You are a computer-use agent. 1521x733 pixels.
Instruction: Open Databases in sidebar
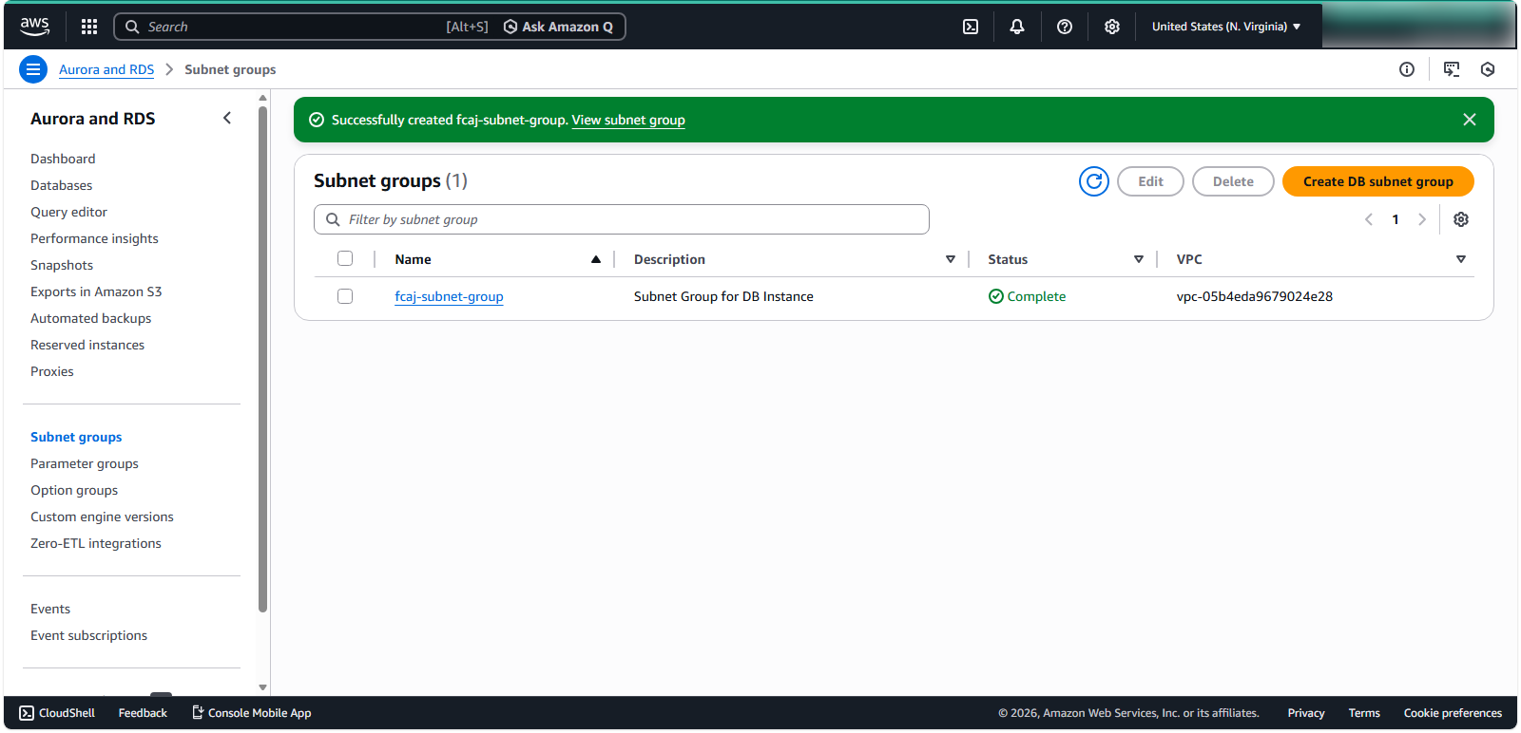click(x=62, y=185)
